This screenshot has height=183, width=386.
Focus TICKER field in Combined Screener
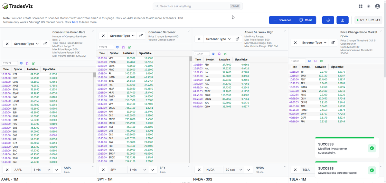[106, 47]
